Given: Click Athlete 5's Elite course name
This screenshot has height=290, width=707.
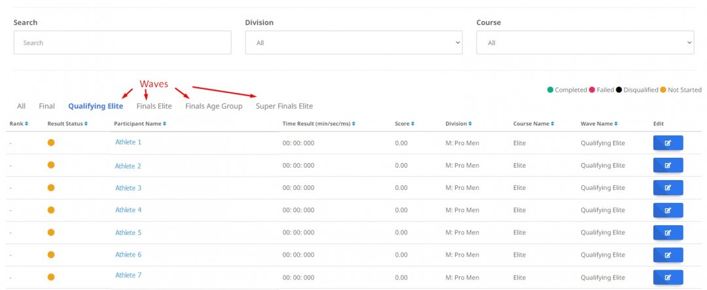Looking at the screenshot, I should (519, 233).
